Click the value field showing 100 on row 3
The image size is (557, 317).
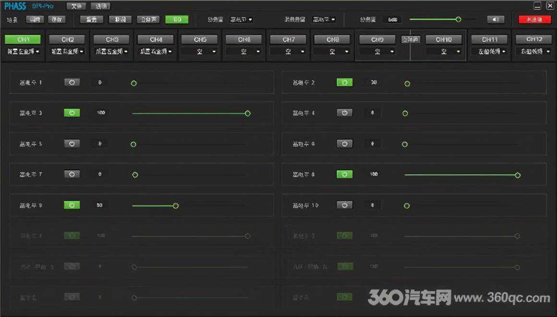[101, 113]
